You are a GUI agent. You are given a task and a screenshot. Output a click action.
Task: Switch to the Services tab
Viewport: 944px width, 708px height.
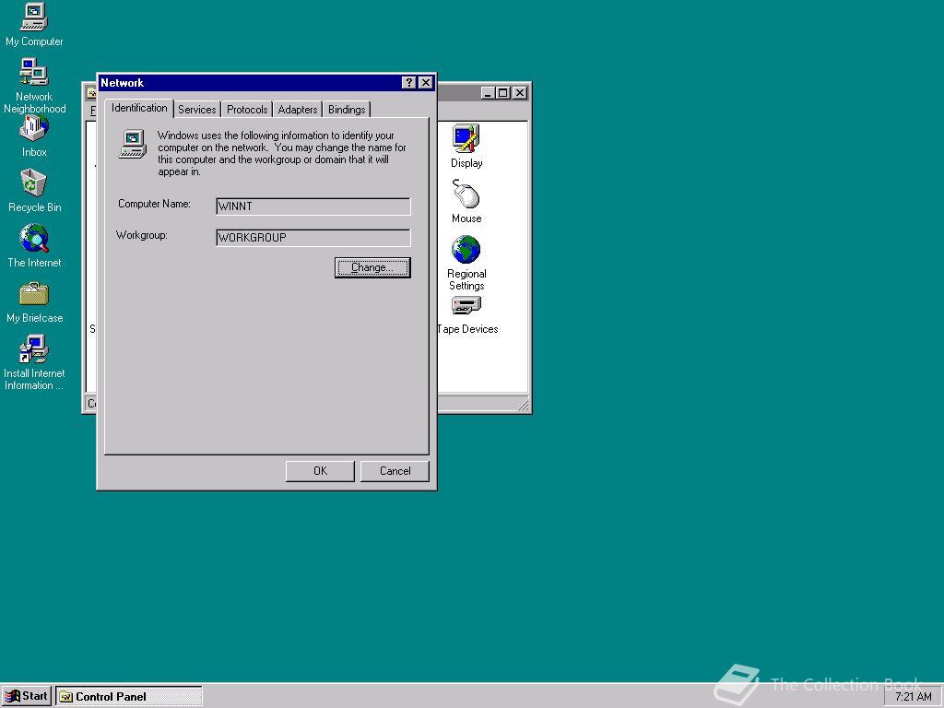tap(197, 110)
